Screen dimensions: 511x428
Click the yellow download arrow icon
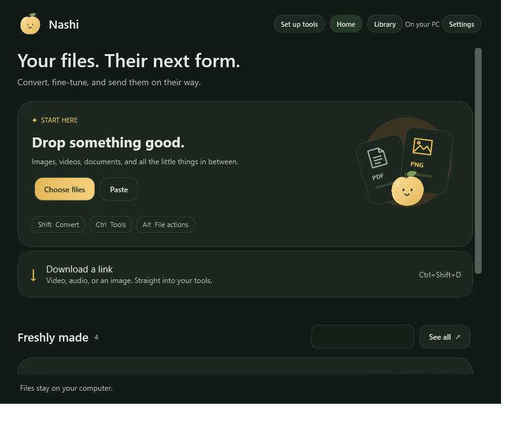point(33,275)
